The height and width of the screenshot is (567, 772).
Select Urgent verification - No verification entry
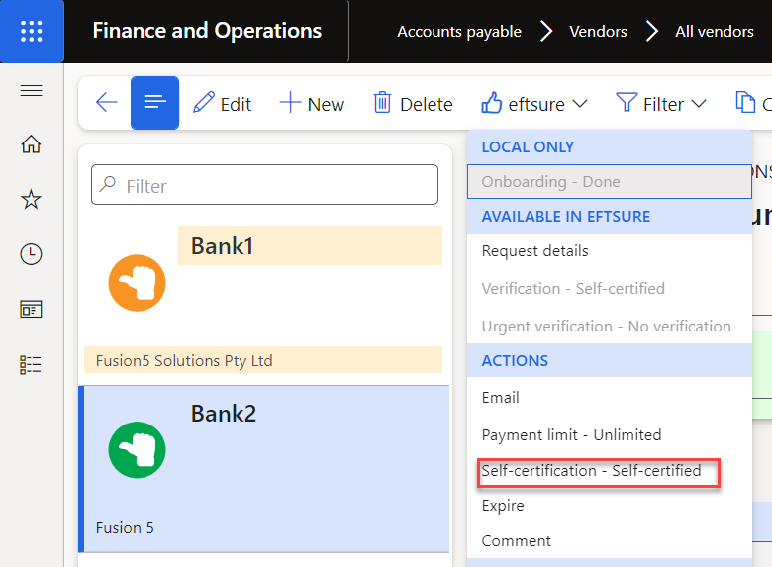point(610,326)
